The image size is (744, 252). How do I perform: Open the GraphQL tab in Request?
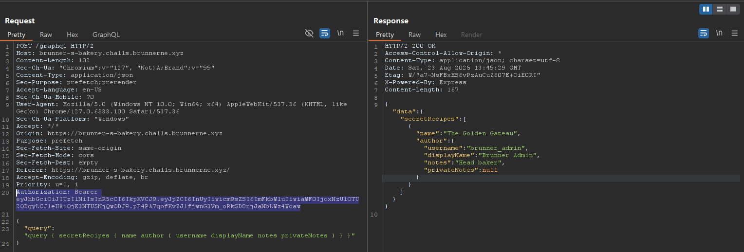click(106, 35)
